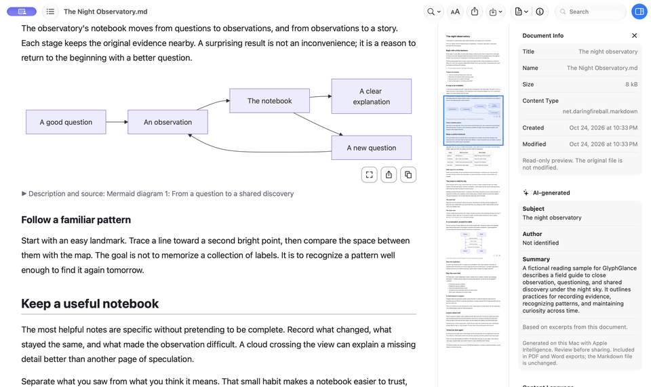
Task: Click the AI-generated sparkle icon
Action: 526,192
